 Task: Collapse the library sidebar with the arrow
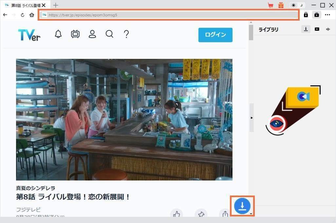(252, 118)
